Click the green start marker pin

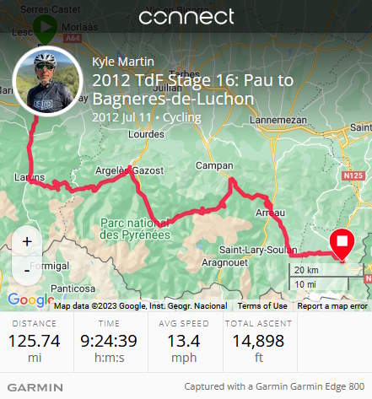[45, 30]
